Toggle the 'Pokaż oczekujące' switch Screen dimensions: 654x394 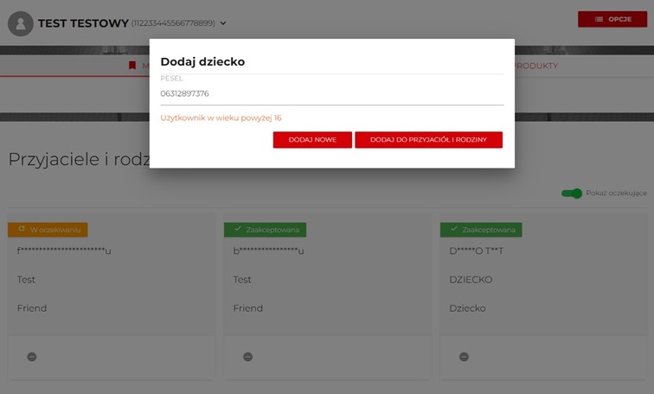571,193
